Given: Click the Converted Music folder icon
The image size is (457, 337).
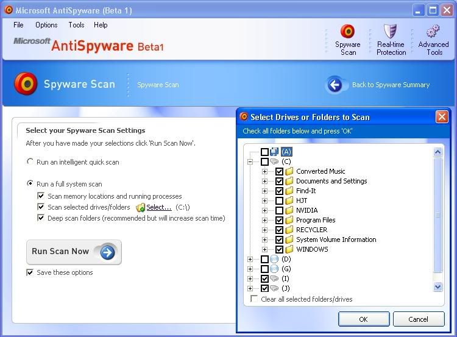Looking at the screenshot, I should [x=289, y=171].
